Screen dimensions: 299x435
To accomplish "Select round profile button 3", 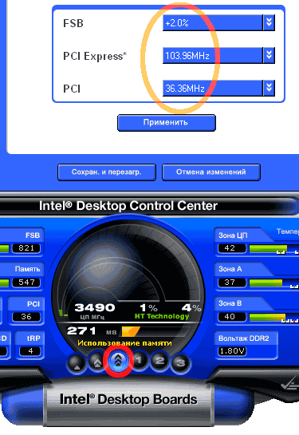I will [x=180, y=363].
